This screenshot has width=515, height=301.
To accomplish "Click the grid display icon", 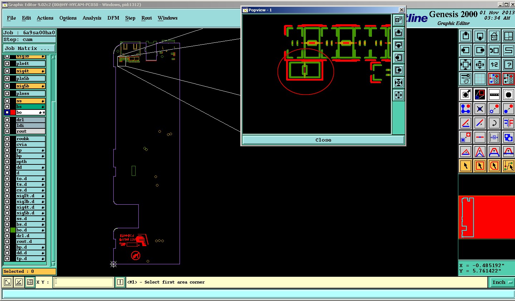I will 480,79.
